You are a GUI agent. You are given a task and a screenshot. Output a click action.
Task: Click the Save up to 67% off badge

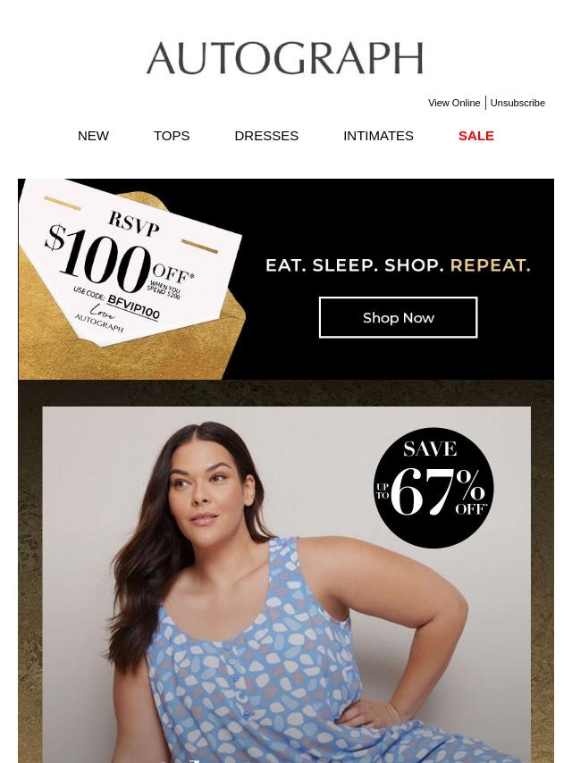coord(433,488)
